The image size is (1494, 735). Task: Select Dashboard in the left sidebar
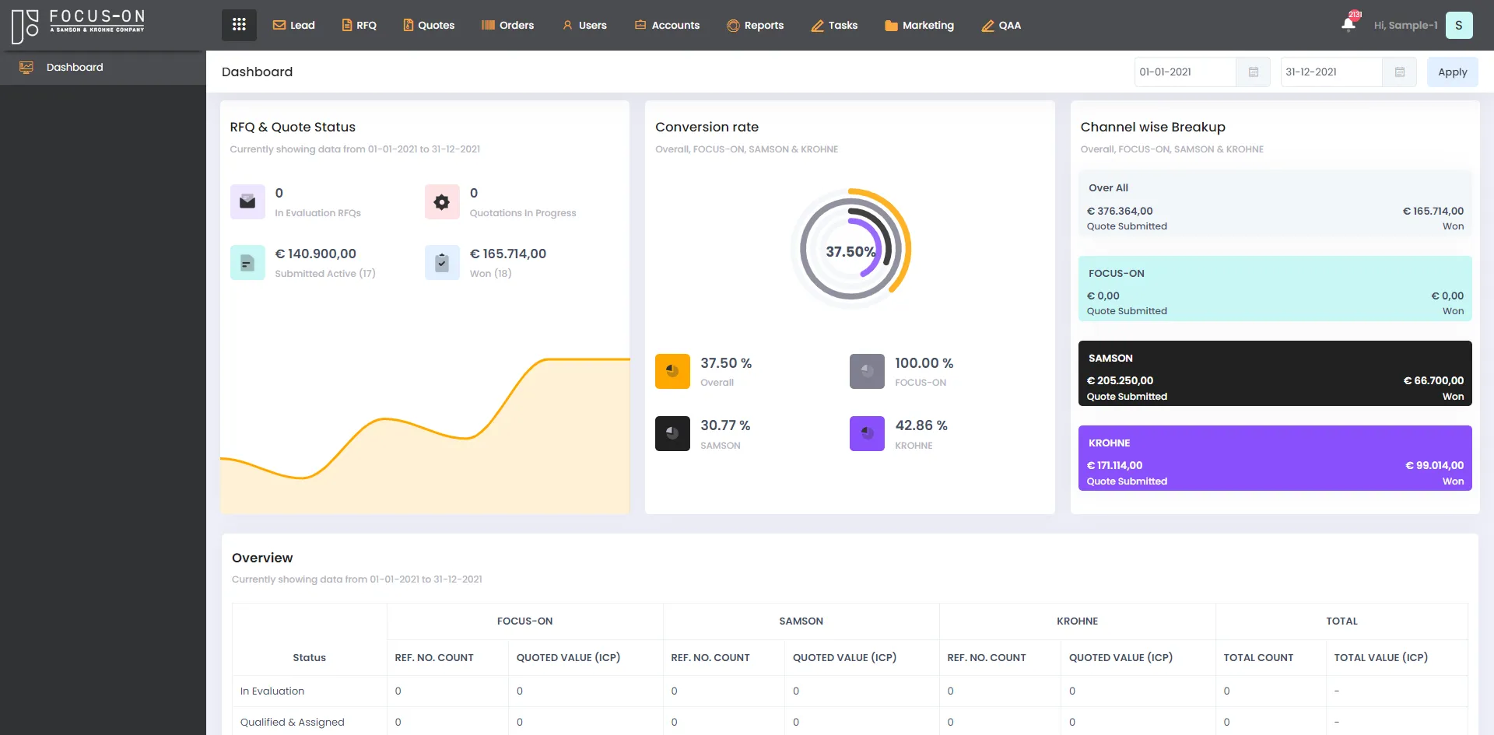click(x=75, y=67)
